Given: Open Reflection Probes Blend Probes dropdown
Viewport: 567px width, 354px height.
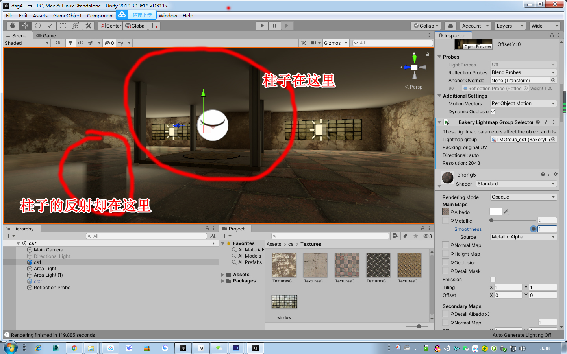Looking at the screenshot, I should tap(523, 72).
